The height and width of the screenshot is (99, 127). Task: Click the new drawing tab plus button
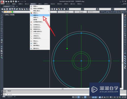17,6
